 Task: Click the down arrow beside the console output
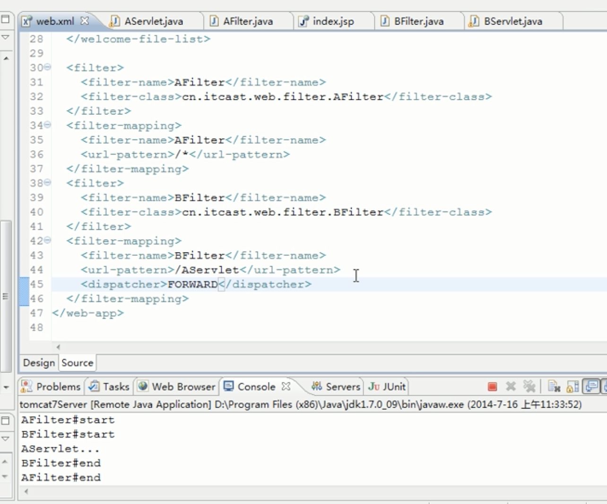(x=5, y=477)
